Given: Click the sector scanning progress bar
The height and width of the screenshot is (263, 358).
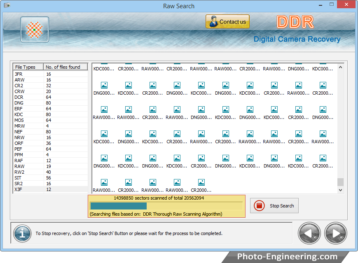Looking at the screenshot, I should [x=166, y=206].
